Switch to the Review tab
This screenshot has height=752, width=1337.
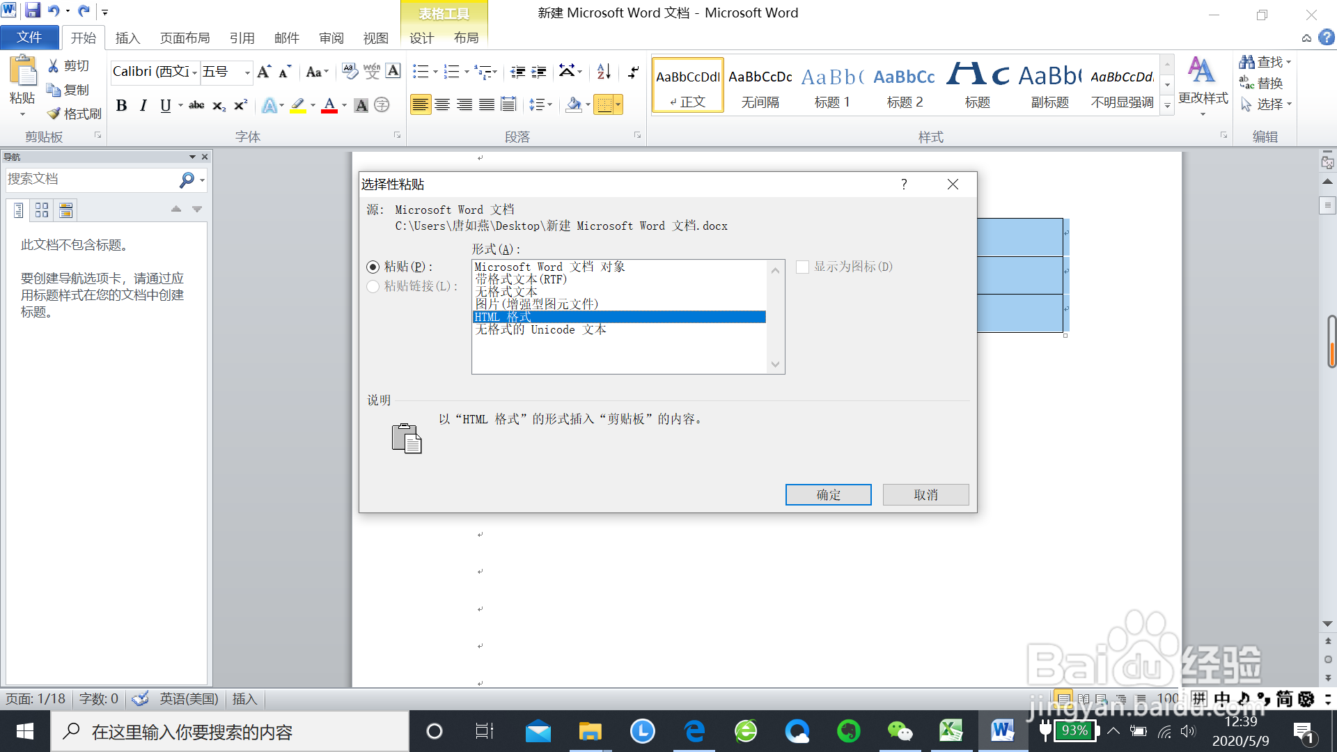(331, 38)
